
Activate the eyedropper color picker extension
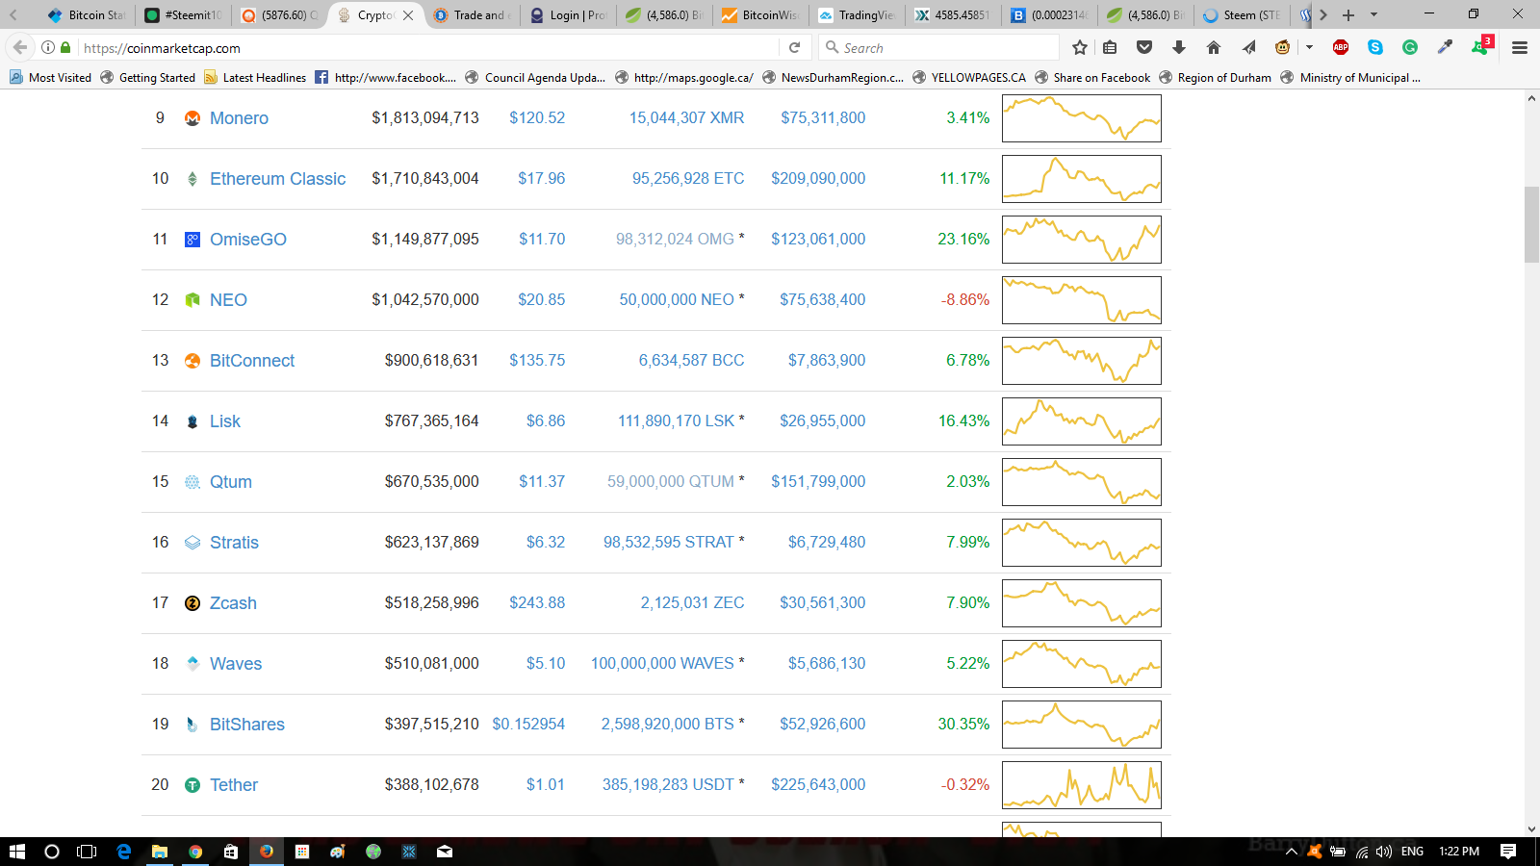(1445, 47)
